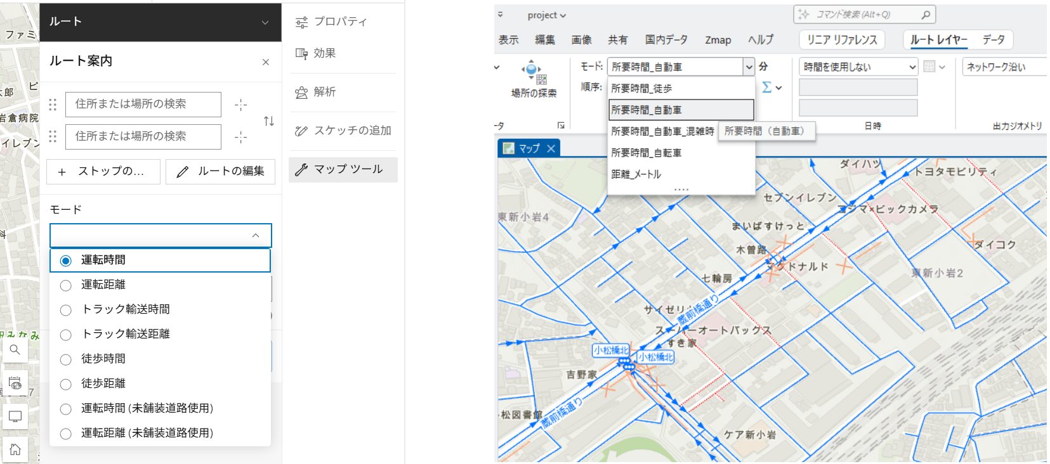Switch to the ルート レイヤー ribbon tab
This screenshot has height=464, width=1050.
(x=938, y=40)
